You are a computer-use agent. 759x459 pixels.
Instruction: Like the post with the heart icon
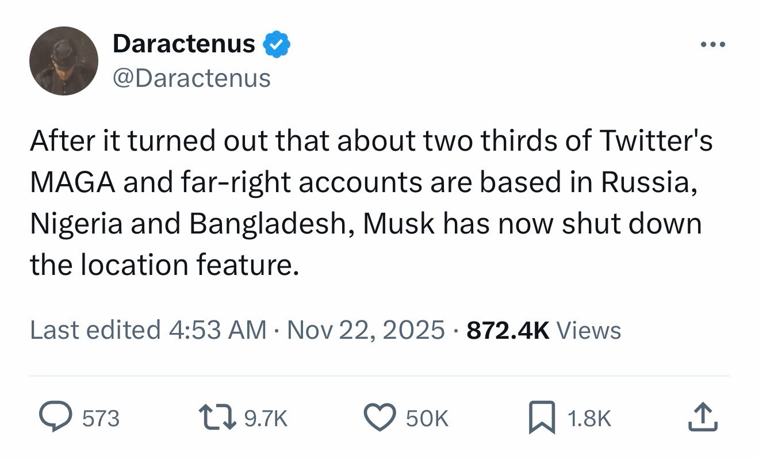(379, 418)
